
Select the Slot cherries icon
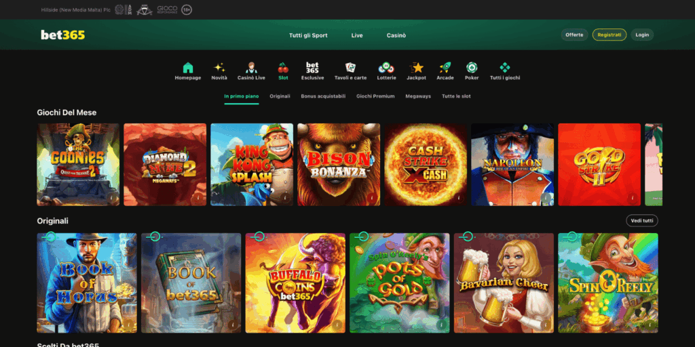pyautogui.click(x=283, y=68)
